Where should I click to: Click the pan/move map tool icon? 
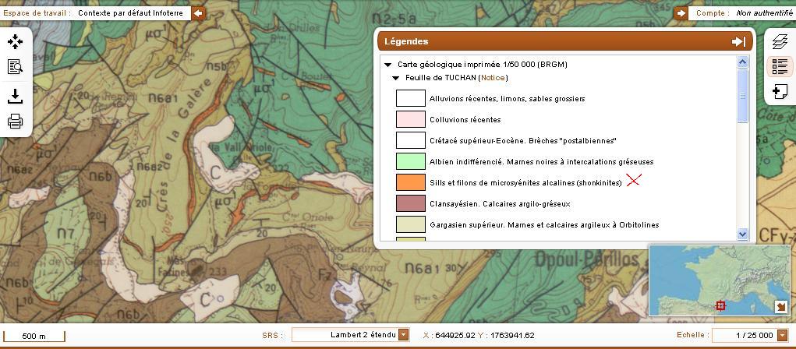[15, 42]
